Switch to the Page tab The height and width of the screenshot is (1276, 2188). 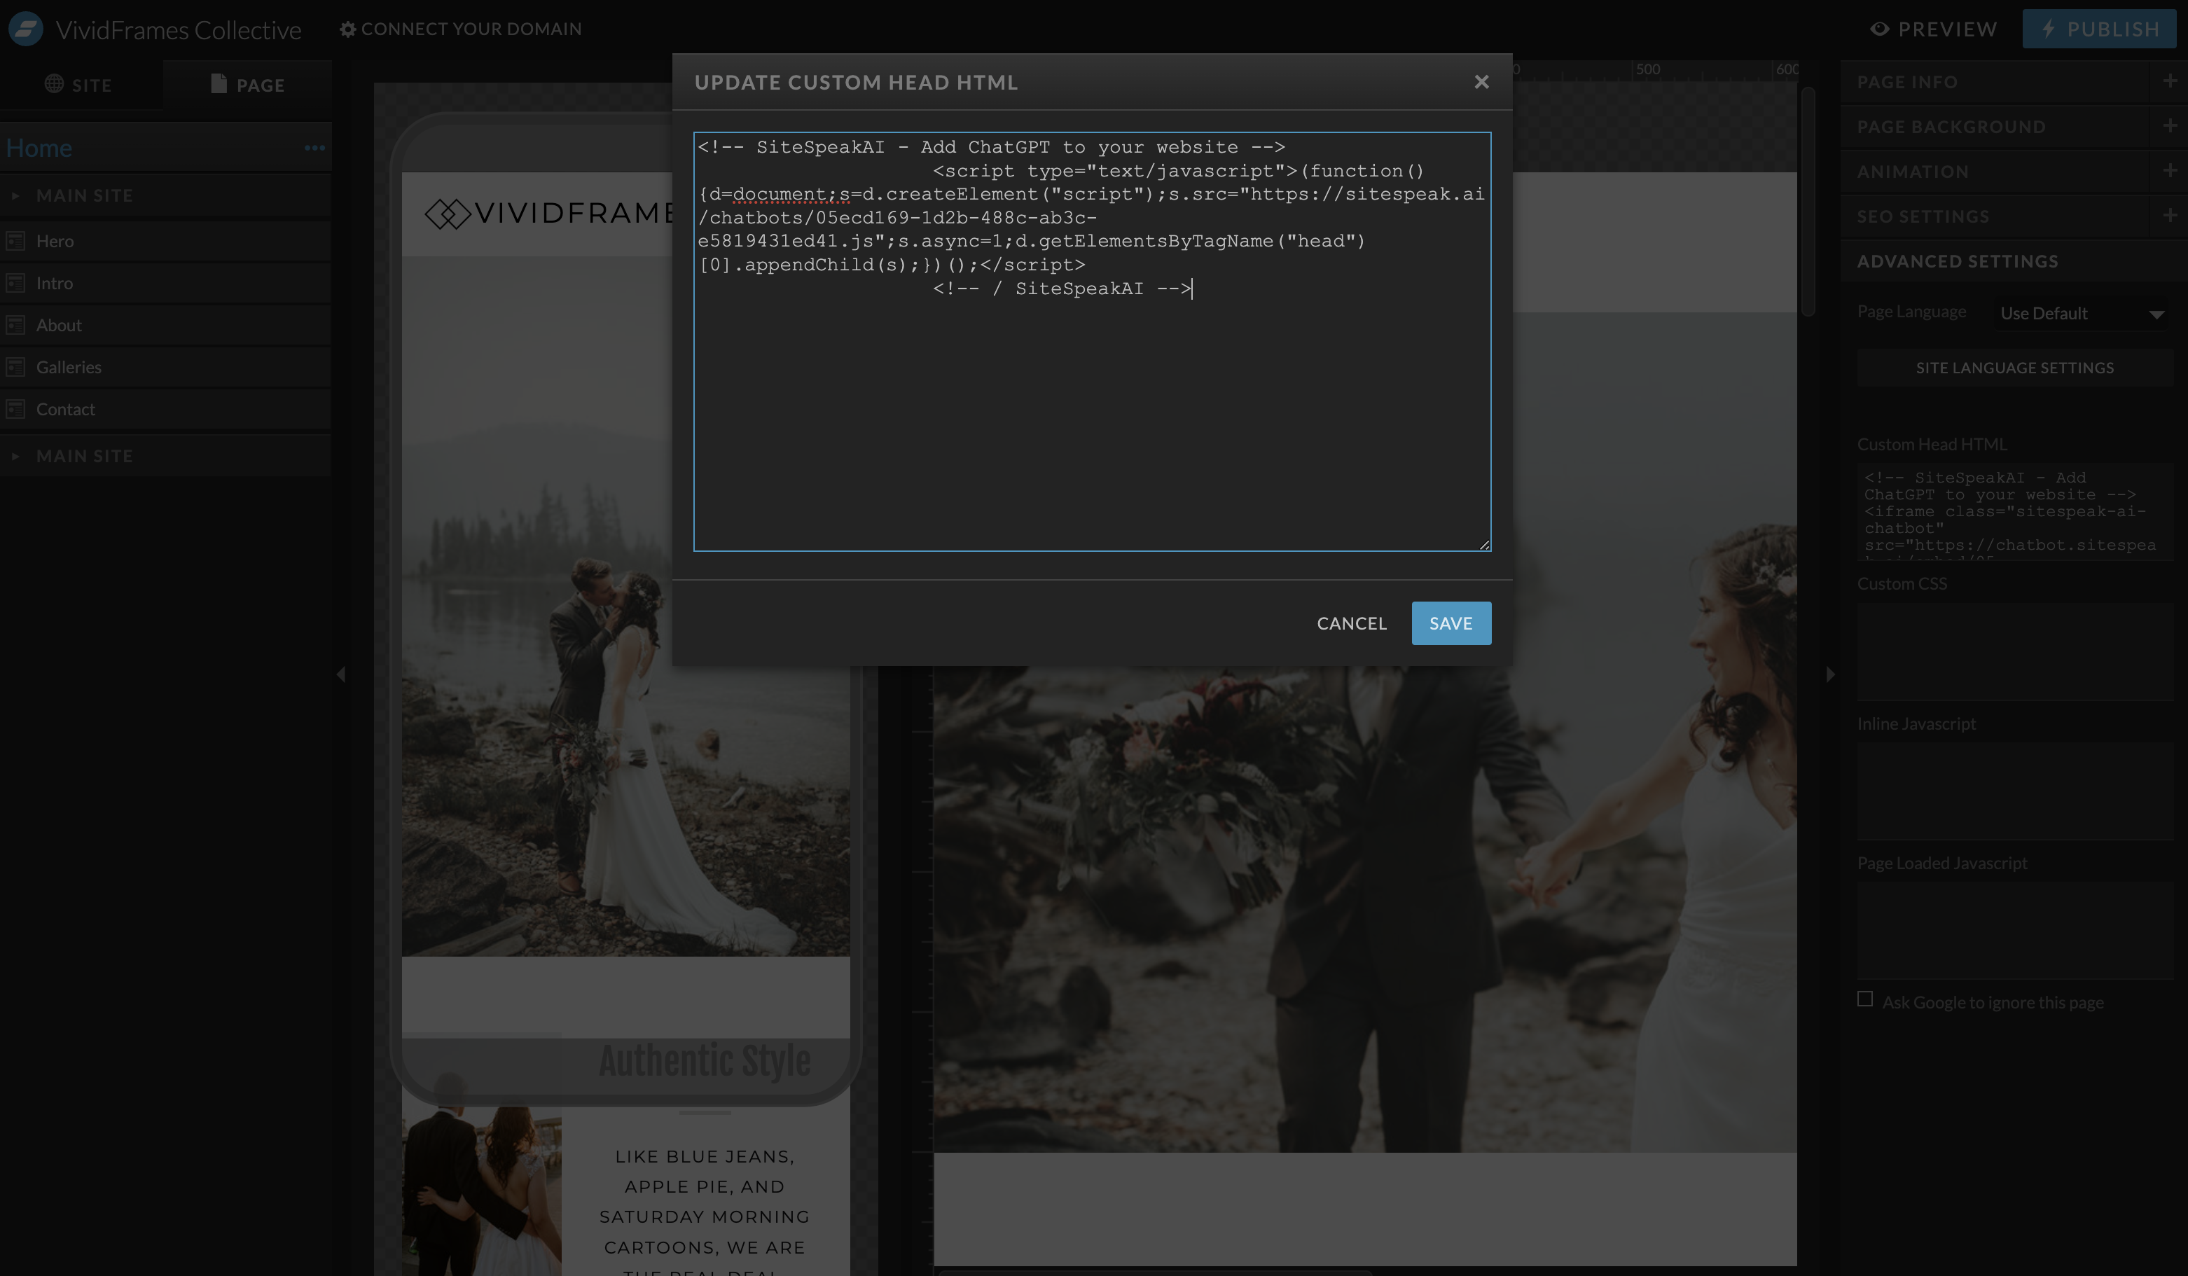247,85
